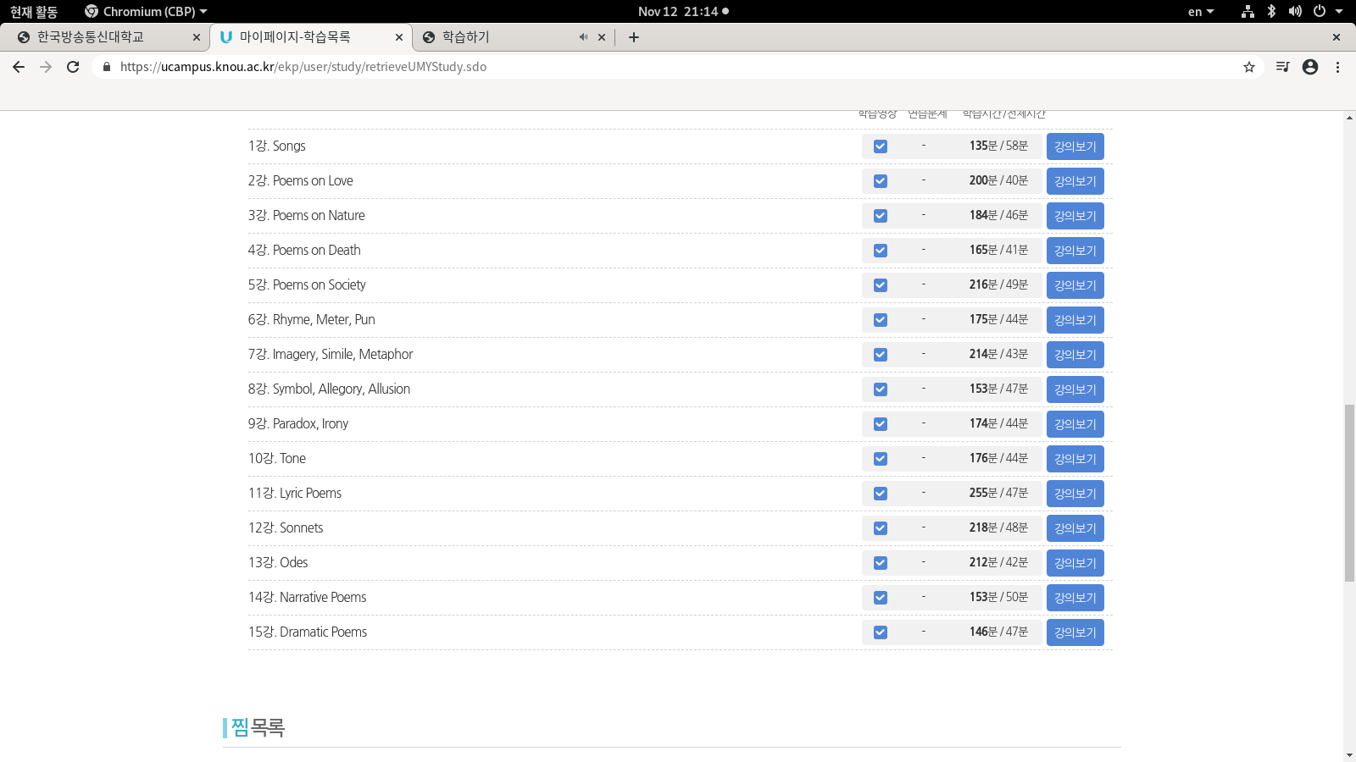1356x762 pixels.
Task: Click the system volume icon
Action: pos(1295,11)
